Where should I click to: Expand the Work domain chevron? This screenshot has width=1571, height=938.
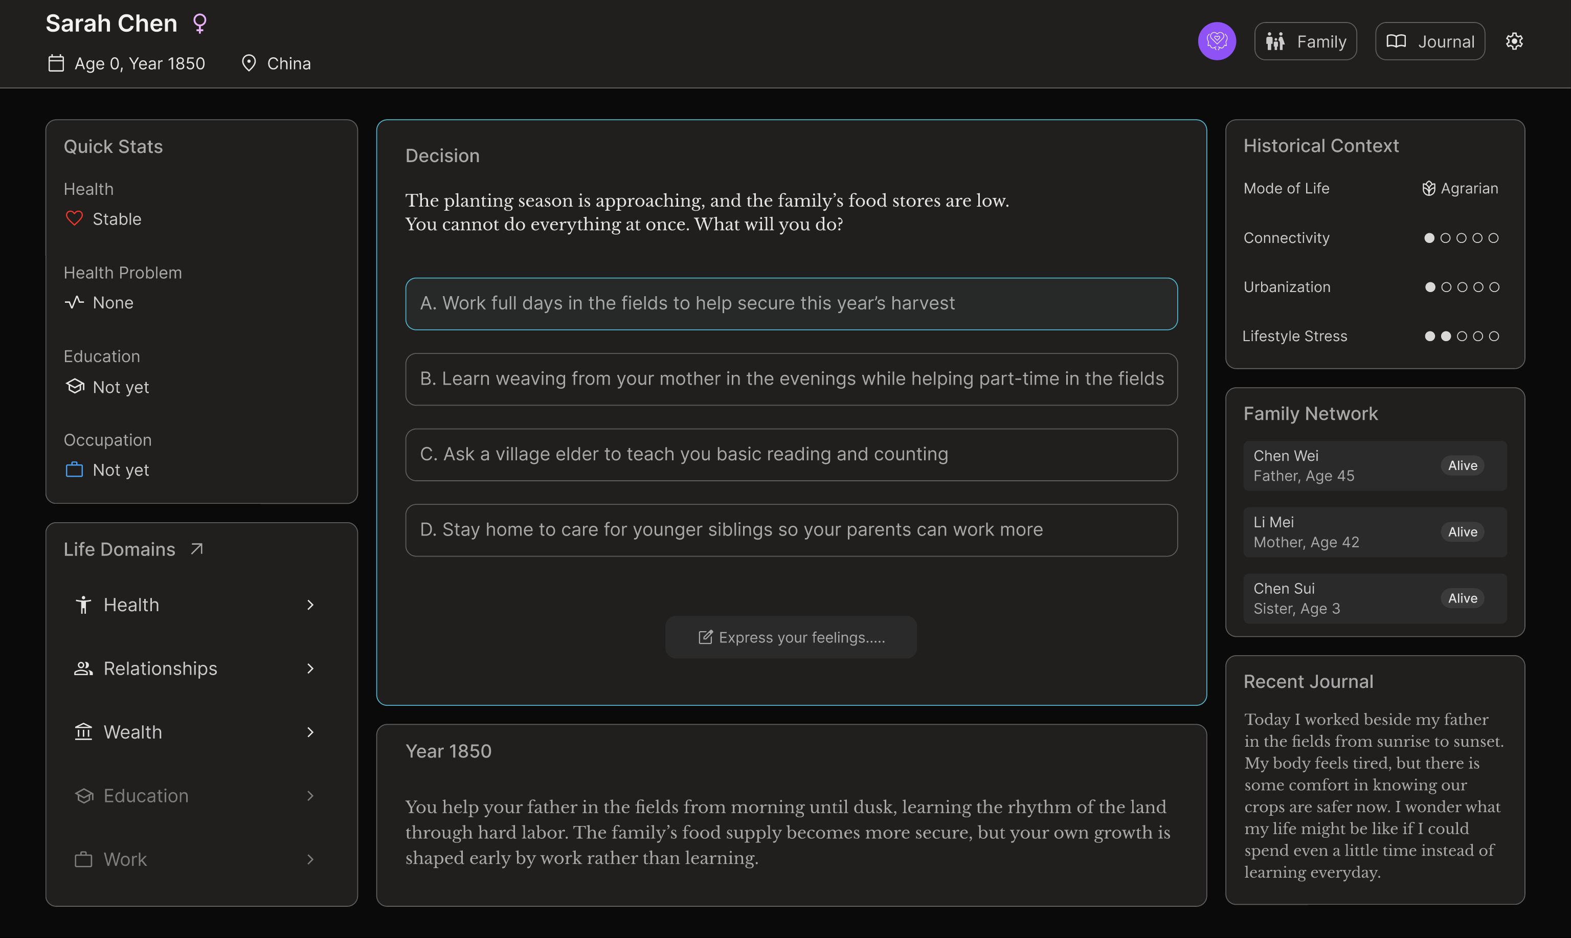click(x=310, y=860)
